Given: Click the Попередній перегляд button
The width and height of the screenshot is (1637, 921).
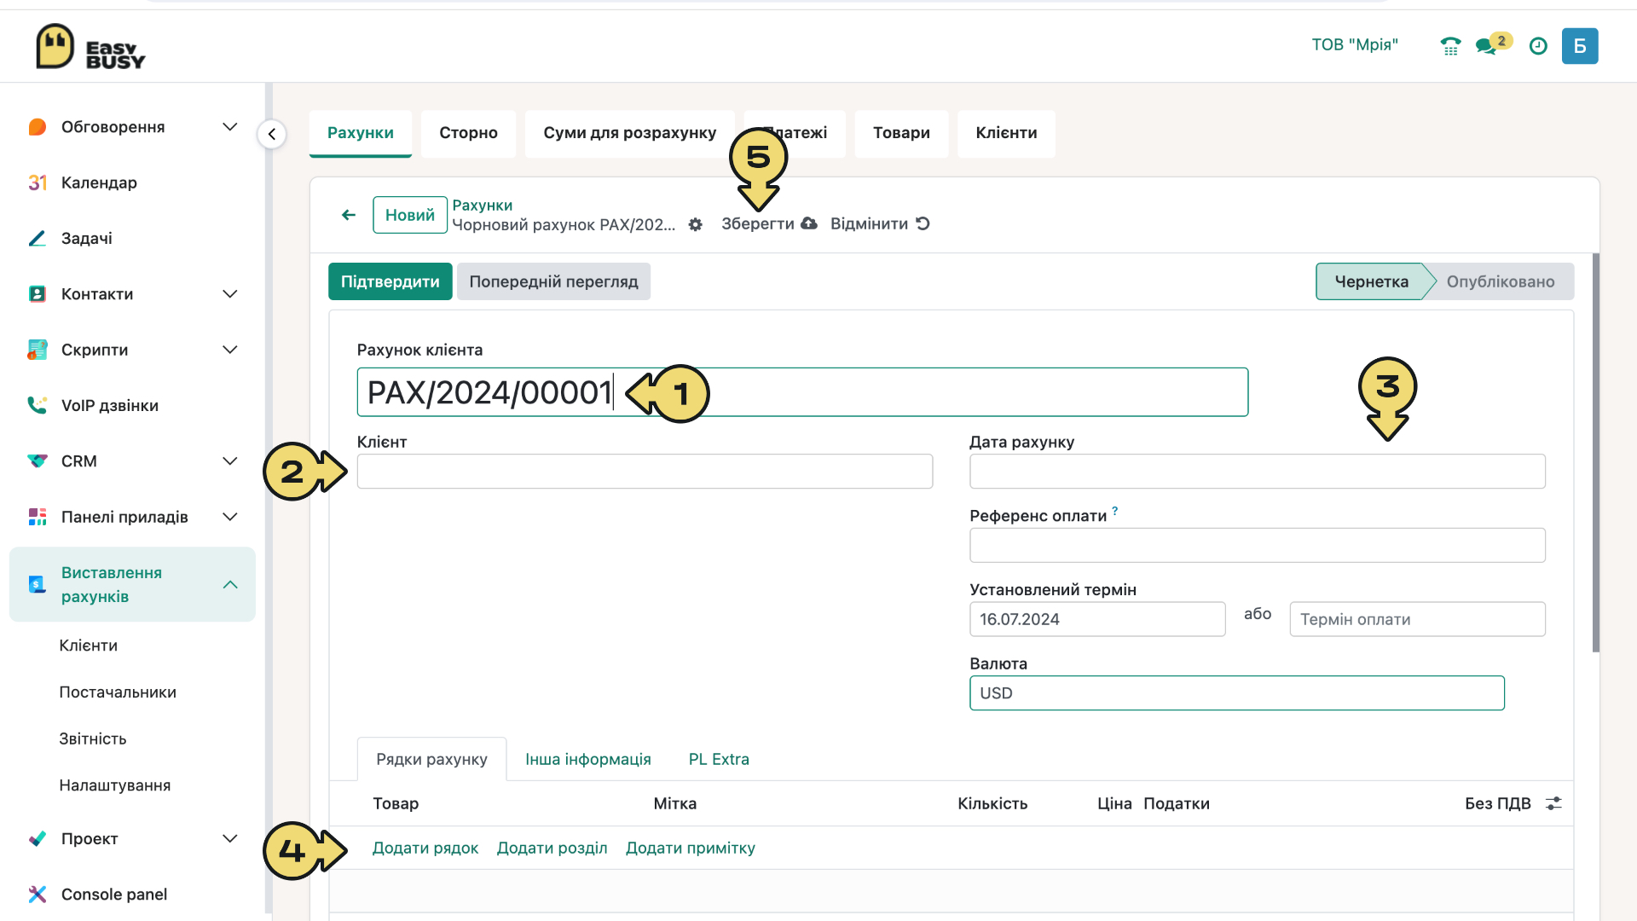Looking at the screenshot, I should tap(553, 281).
